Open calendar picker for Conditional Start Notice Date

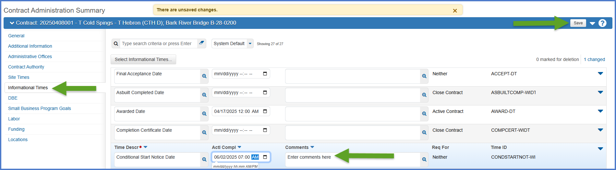click(265, 157)
